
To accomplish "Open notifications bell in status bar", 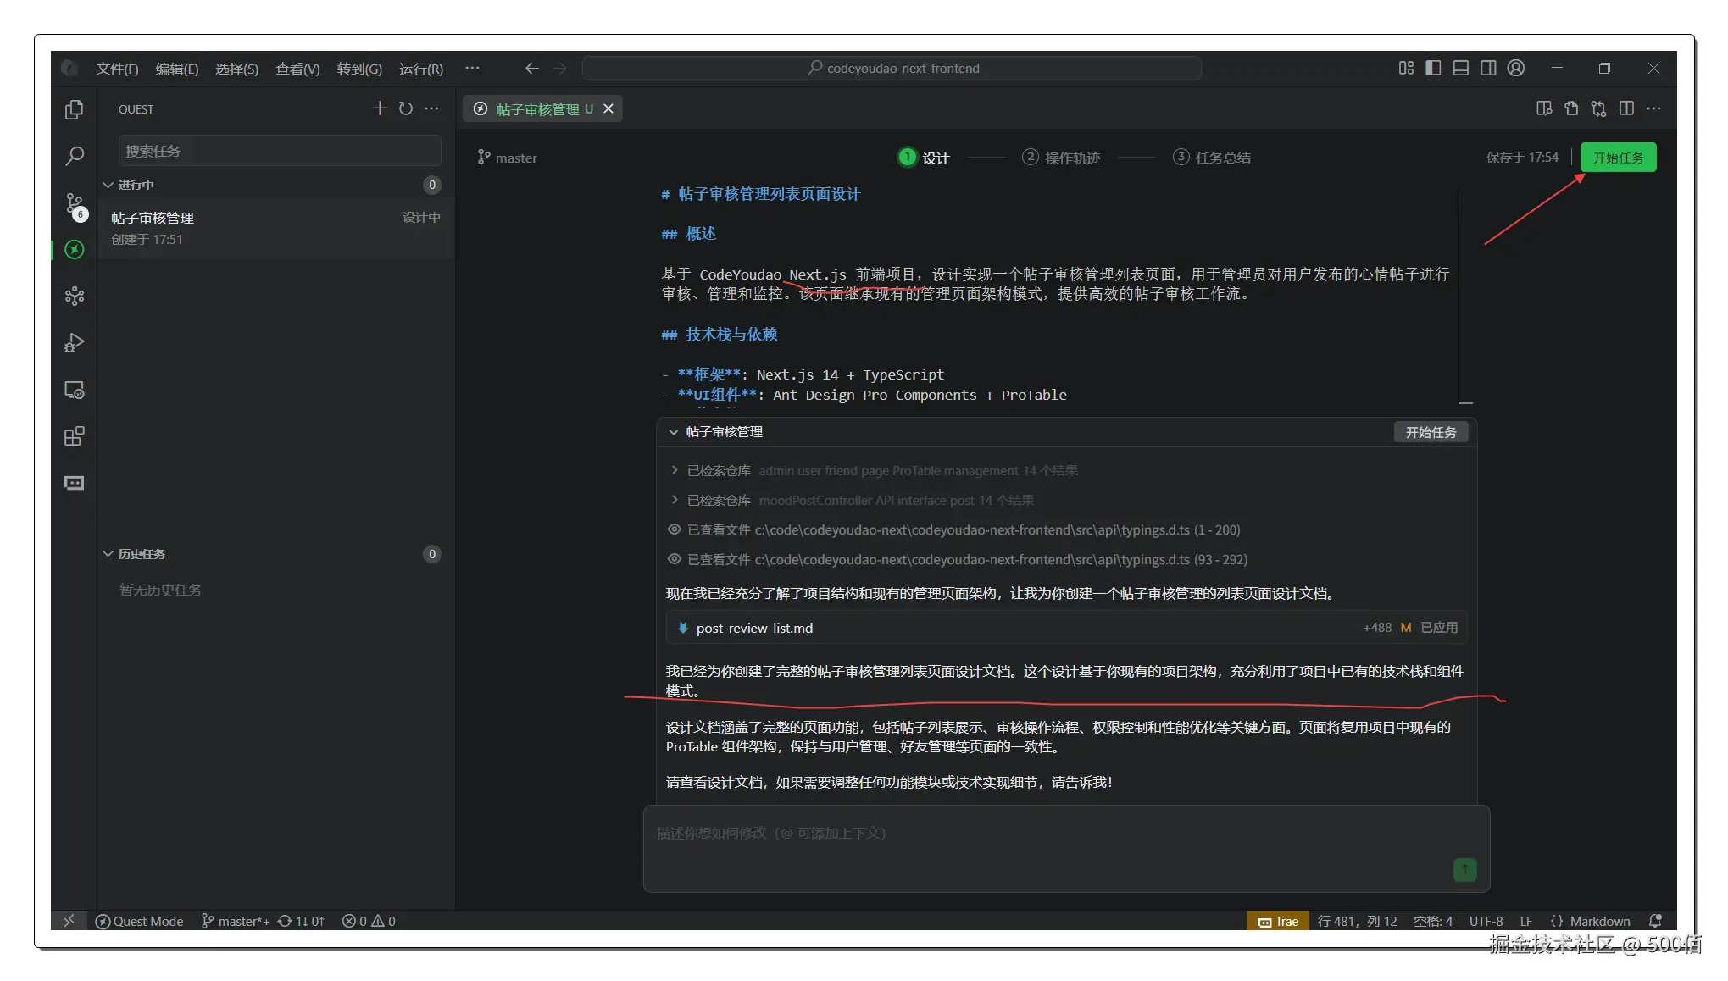I will point(1654,921).
